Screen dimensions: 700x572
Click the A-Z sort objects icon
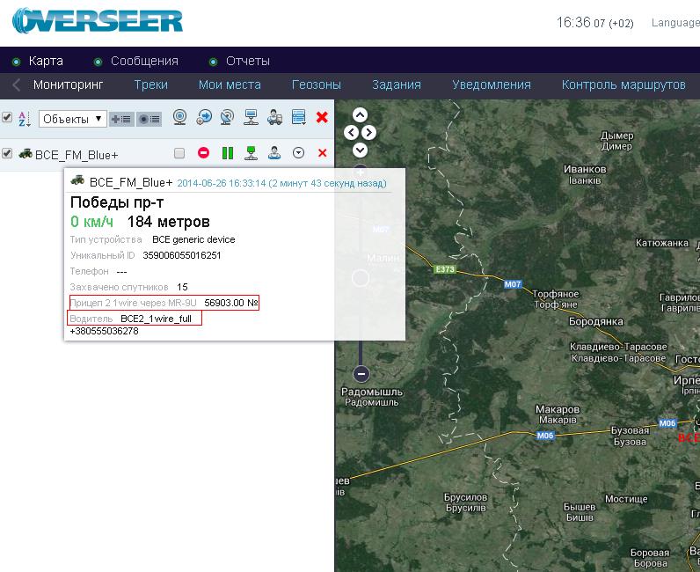(24, 118)
